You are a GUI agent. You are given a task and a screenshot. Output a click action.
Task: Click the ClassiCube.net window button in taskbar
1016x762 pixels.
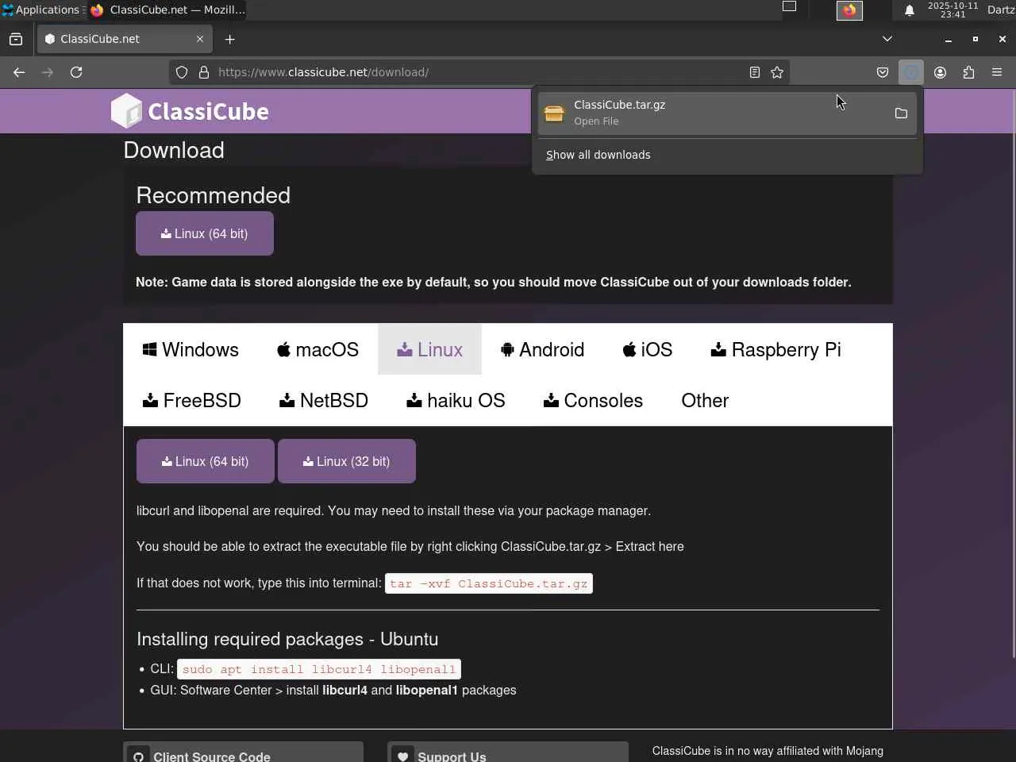pyautogui.click(x=168, y=10)
